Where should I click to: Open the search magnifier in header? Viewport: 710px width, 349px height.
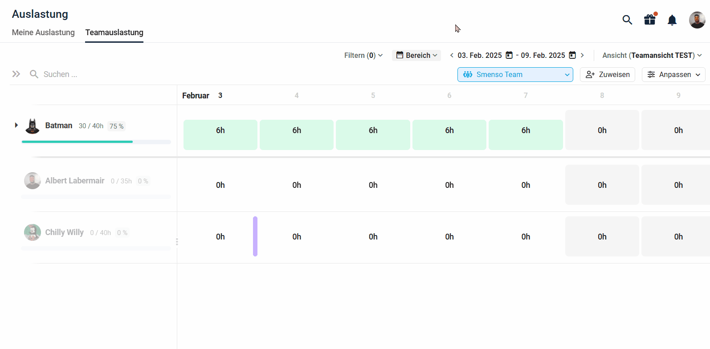coord(627,20)
